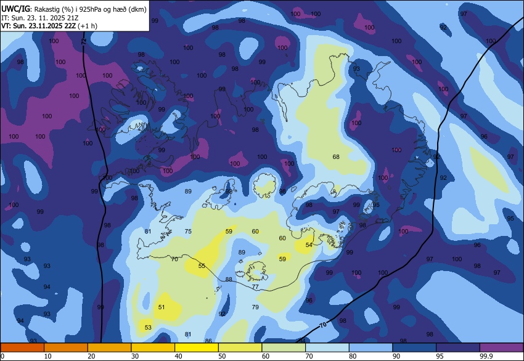Click the 'IT: Sun. 23. 11. 2025 21Z' line
Image resolution: width=524 pixels, height=361 pixels.
point(40,18)
